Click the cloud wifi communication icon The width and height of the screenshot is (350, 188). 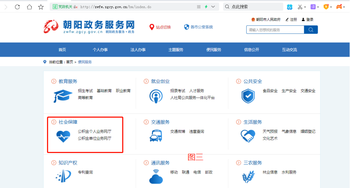pyautogui.click(x=156, y=177)
